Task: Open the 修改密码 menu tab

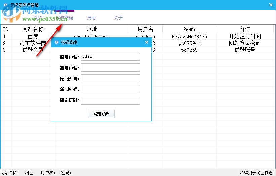Action: (x=64, y=18)
